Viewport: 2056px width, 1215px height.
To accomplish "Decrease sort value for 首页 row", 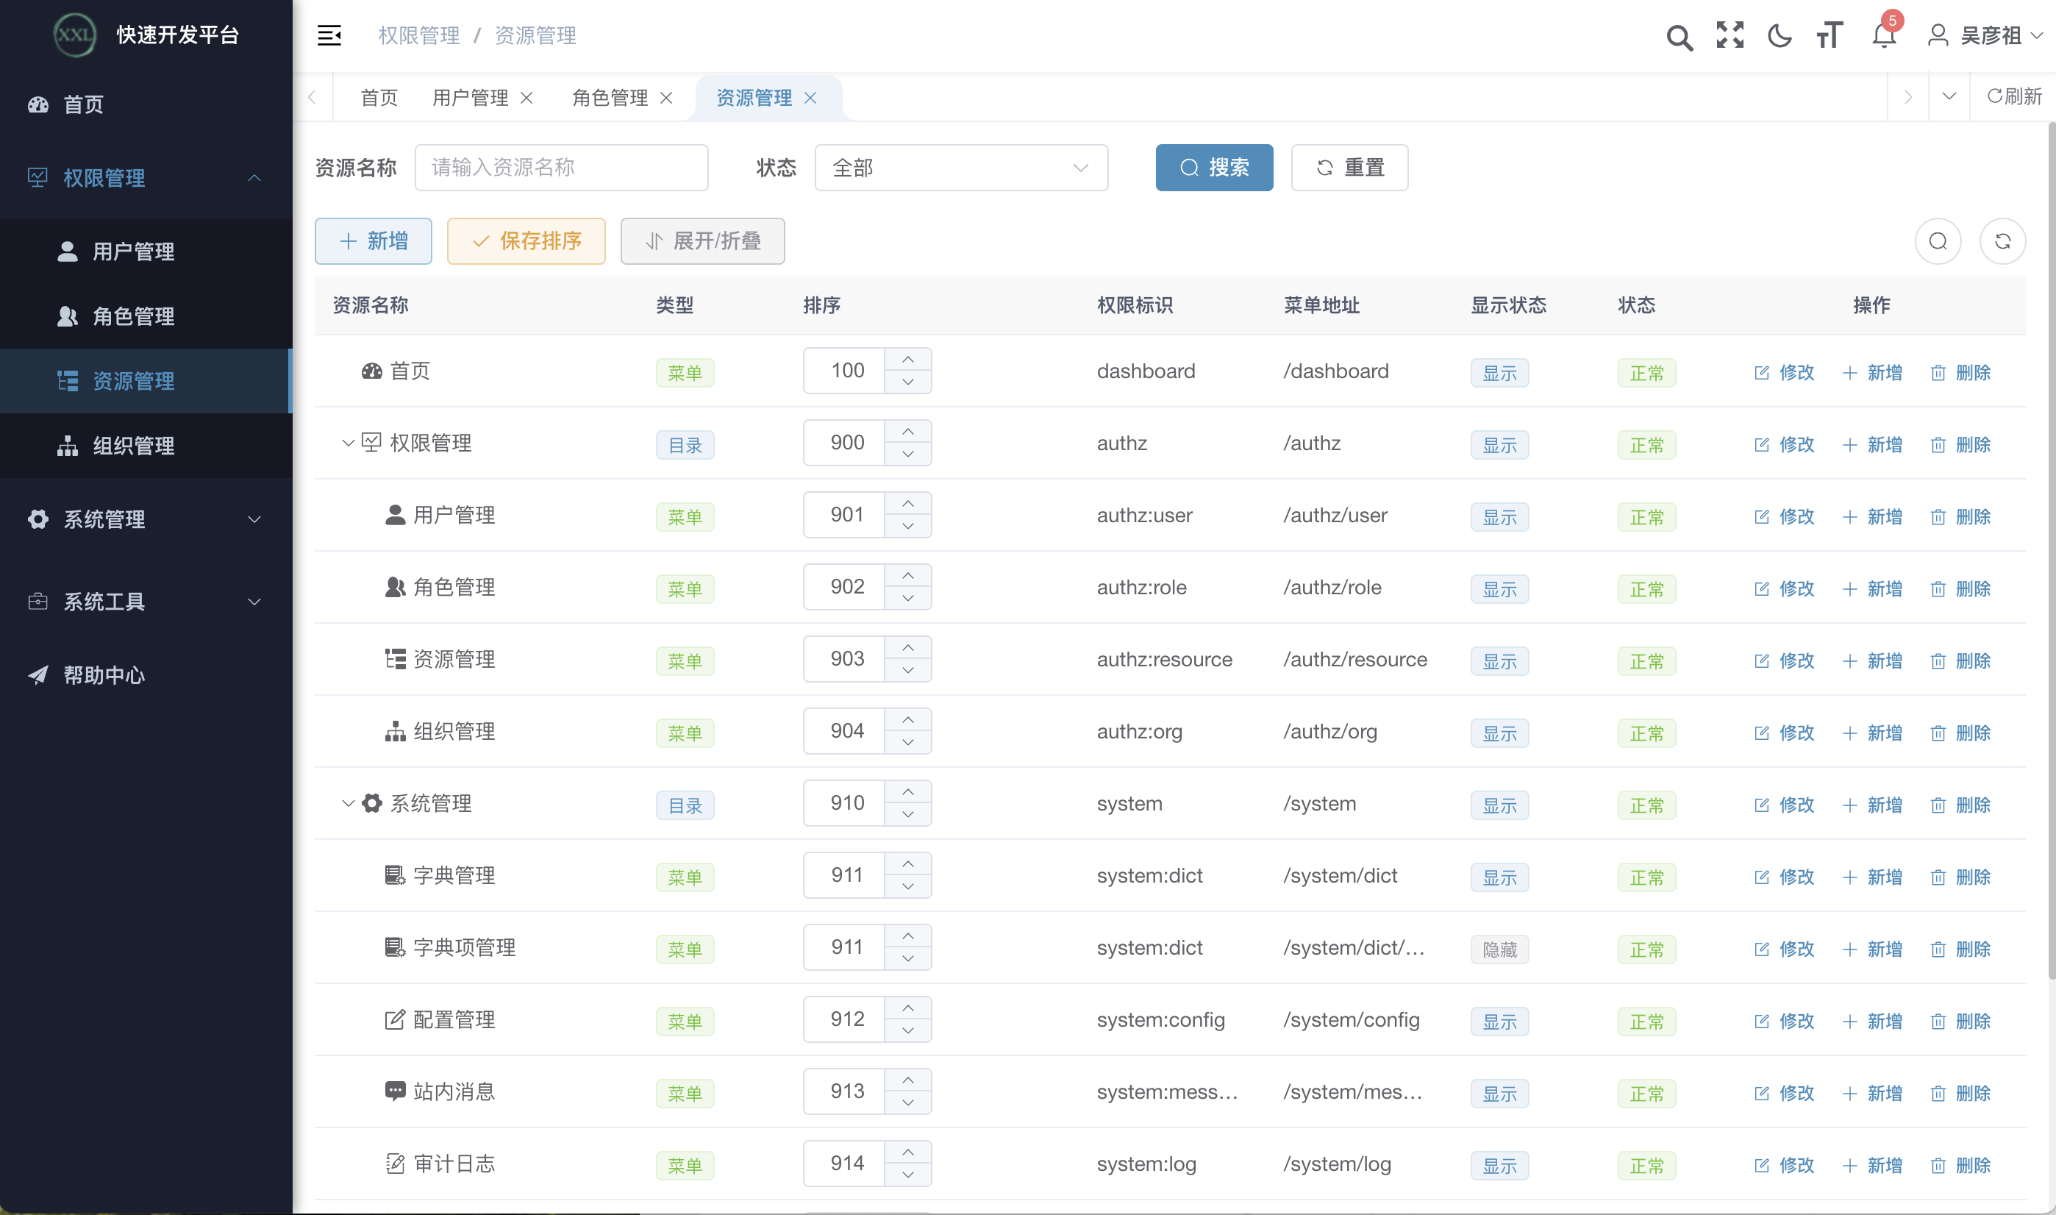I will pyautogui.click(x=907, y=382).
